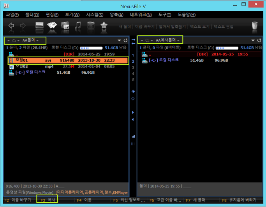Image resolution: width=266 pixels, height=207 pixels.
Task: Open the music note toolbar icon
Action: 78,25
